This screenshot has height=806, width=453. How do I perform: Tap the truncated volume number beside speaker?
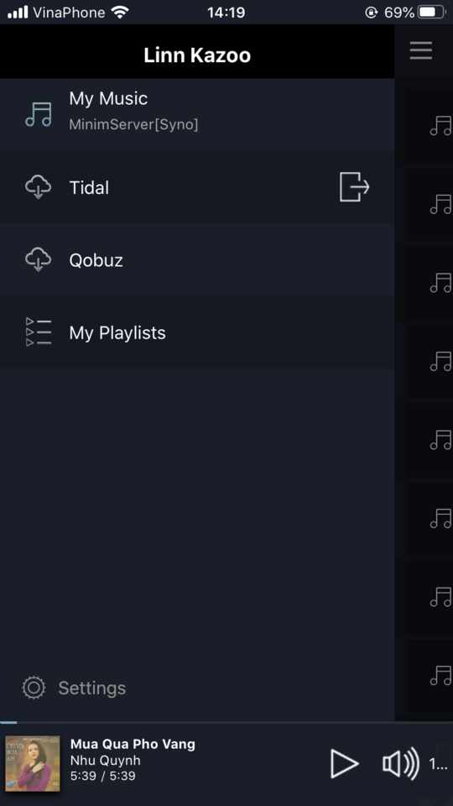click(x=438, y=764)
